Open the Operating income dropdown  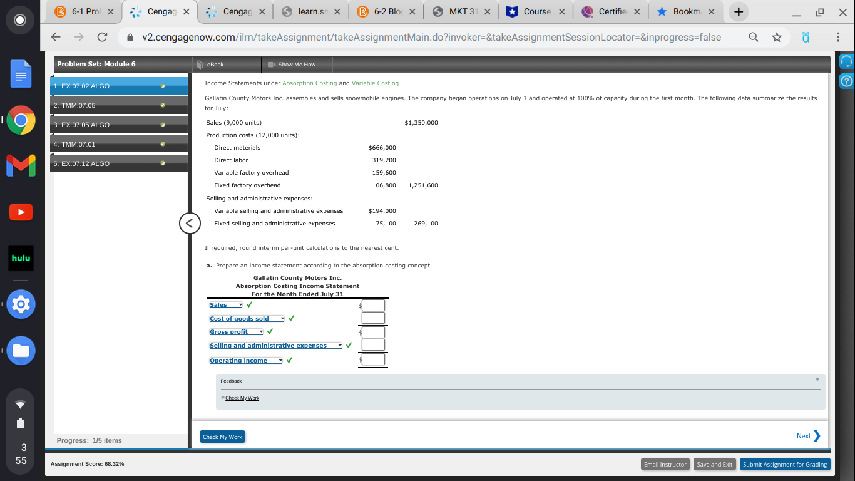point(246,361)
